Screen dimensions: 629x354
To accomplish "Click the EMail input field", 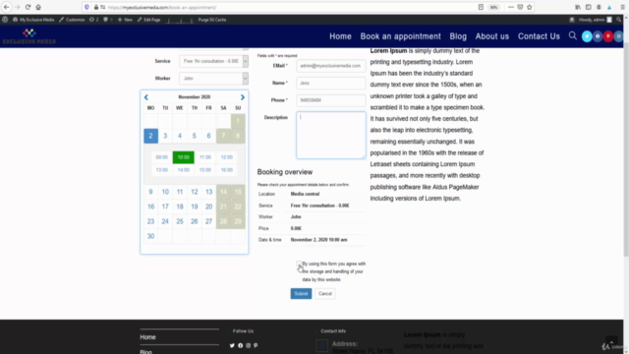I will click(331, 66).
